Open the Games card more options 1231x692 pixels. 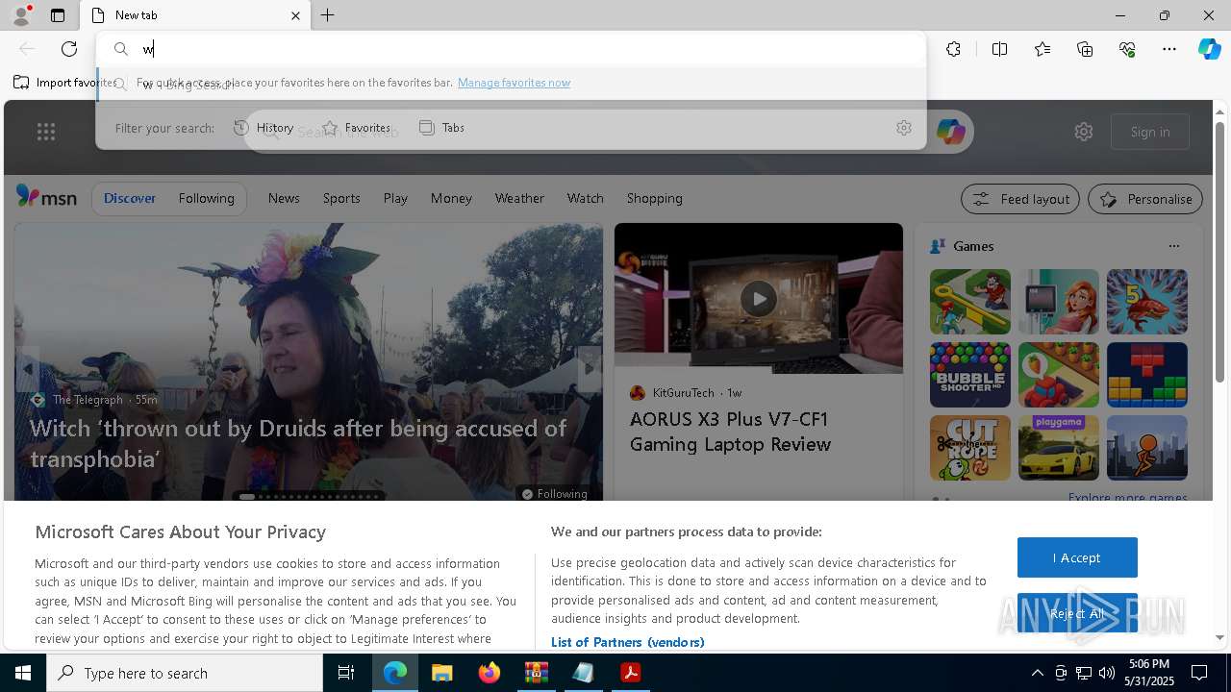pos(1173,246)
